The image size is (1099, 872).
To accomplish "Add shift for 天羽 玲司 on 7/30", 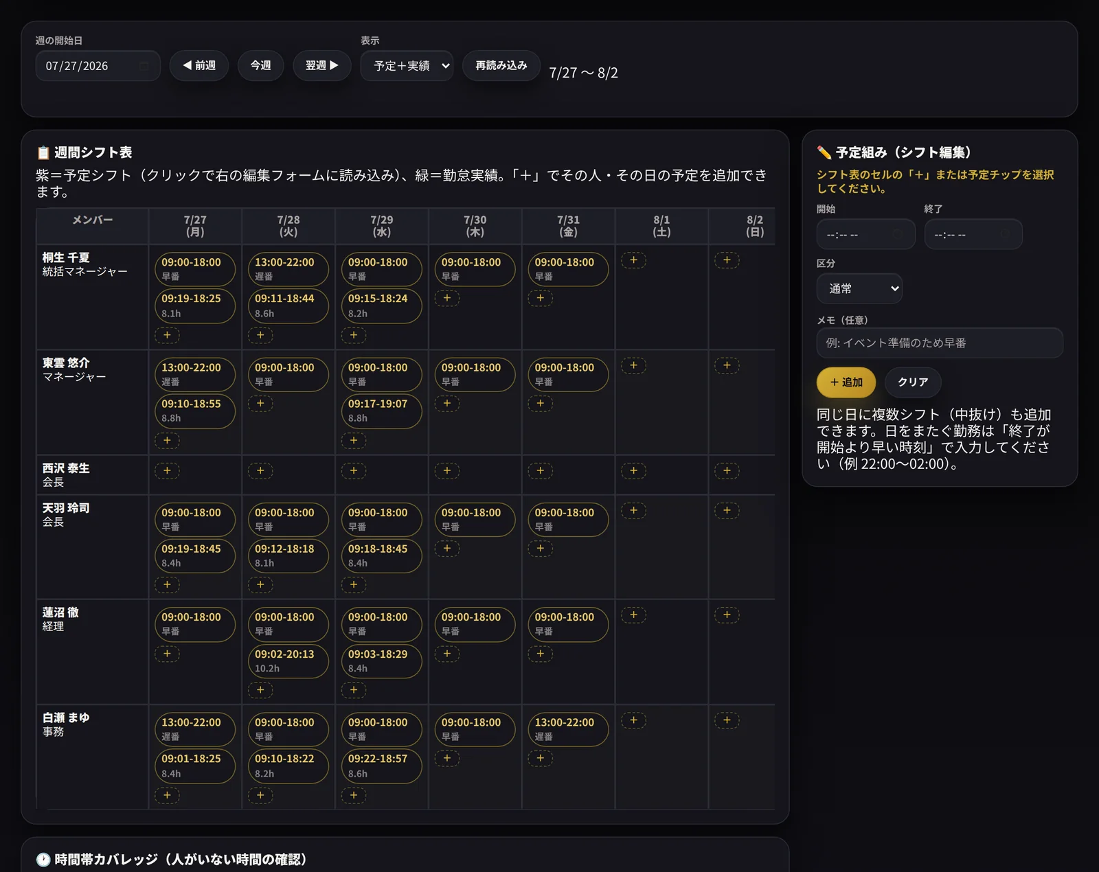I will [x=447, y=548].
